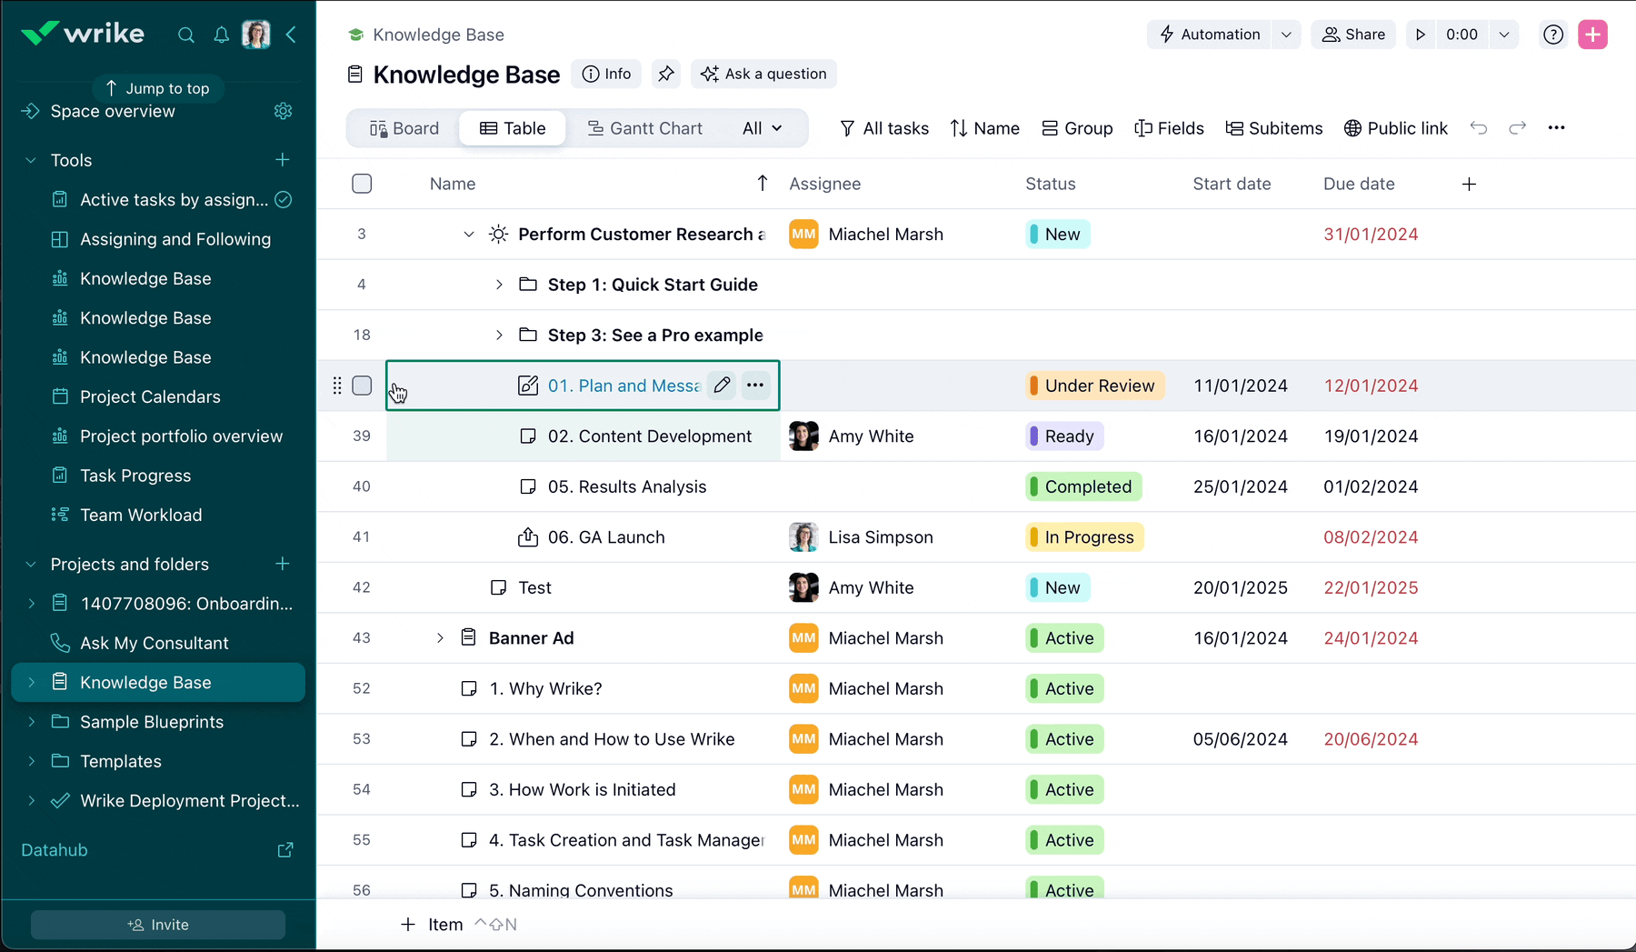The image size is (1636, 952).
Task: Click the Share button
Action: (x=1353, y=35)
